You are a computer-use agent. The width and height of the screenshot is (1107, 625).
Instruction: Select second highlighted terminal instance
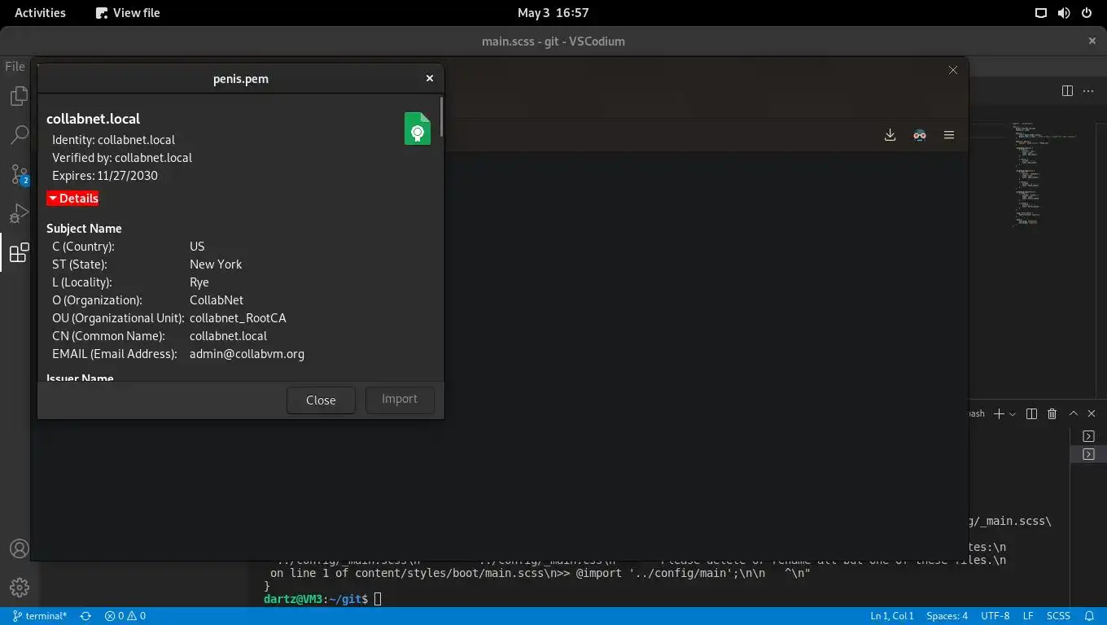tap(1088, 454)
